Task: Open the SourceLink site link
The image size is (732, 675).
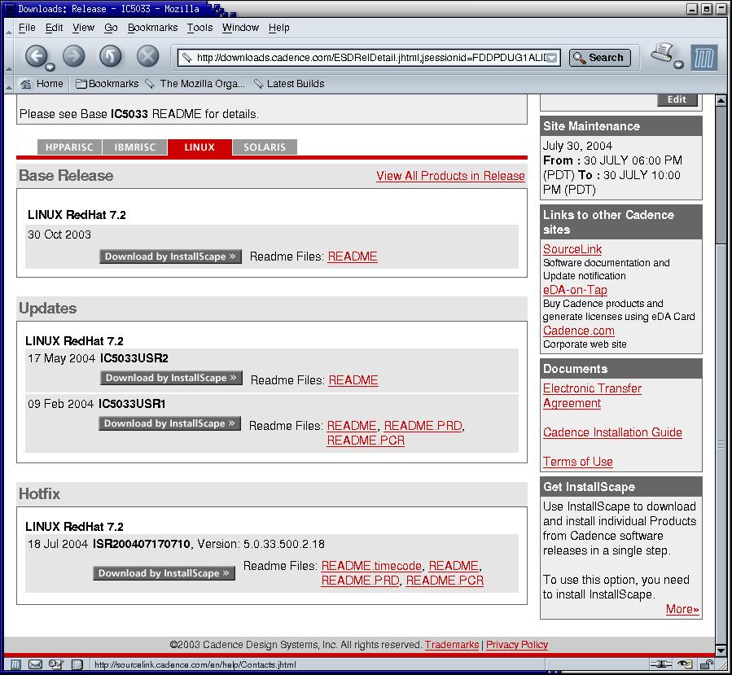Action: (572, 249)
